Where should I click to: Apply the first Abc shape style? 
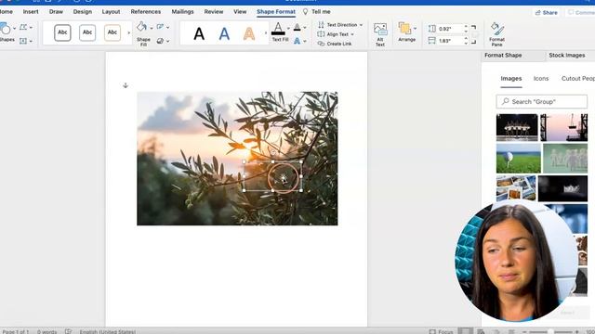coord(62,32)
